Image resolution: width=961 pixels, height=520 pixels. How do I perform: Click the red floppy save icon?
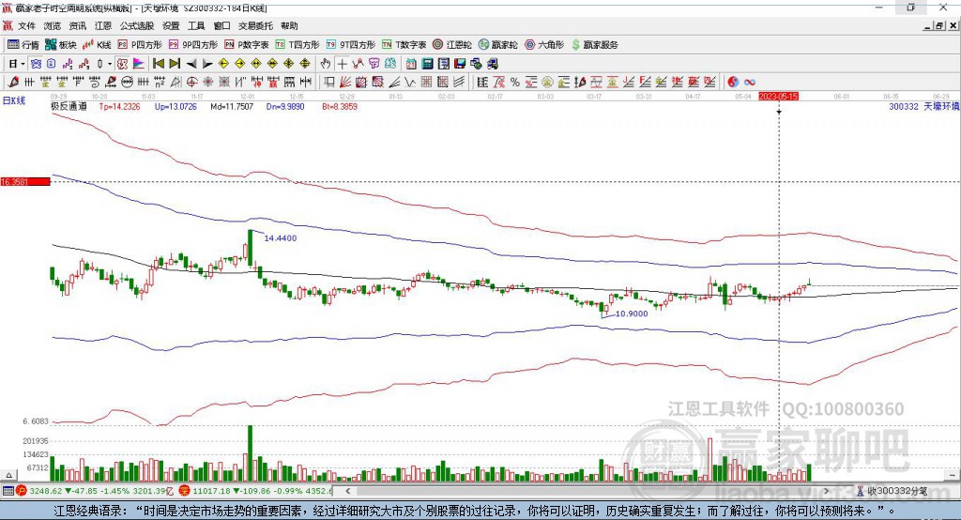point(460,64)
